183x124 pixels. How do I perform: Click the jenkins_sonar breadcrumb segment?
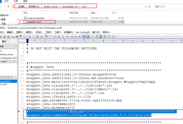point(51,7)
